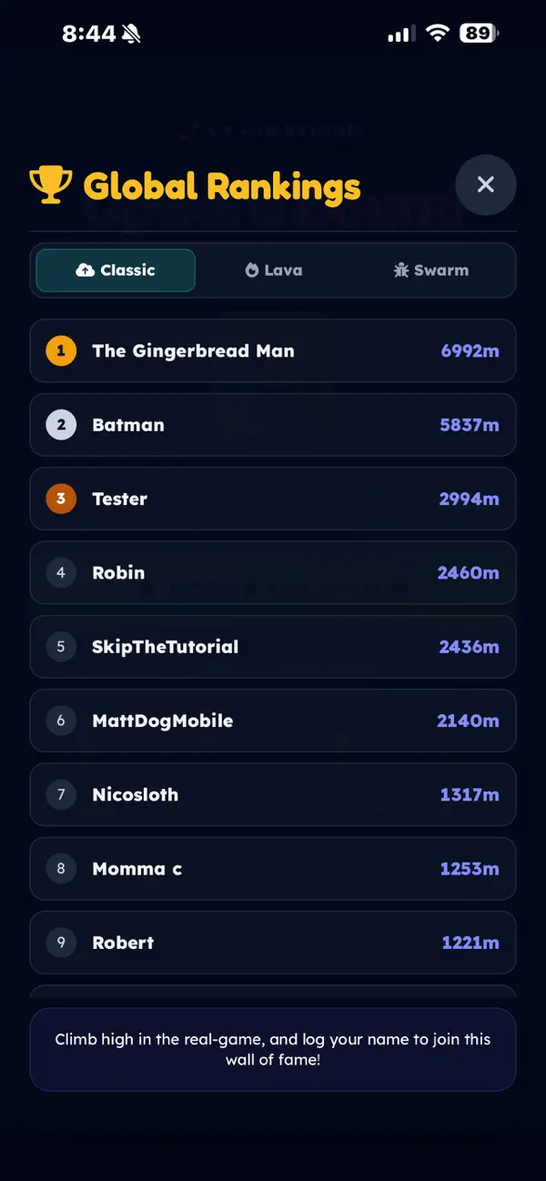The width and height of the screenshot is (546, 1181).
Task: Click the flame icon in the Lava tab
Action: 252,270
